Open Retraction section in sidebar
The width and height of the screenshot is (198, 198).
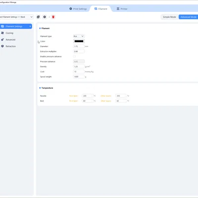pyautogui.click(x=11, y=46)
